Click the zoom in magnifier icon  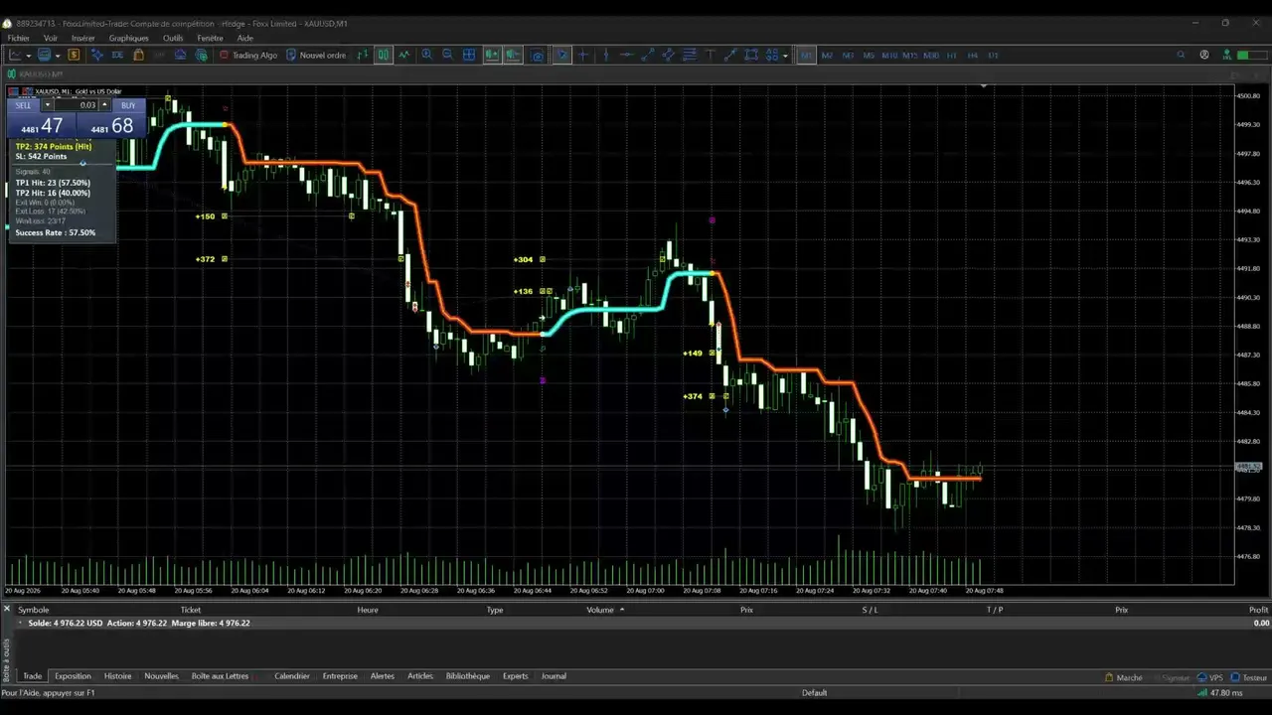[426, 55]
